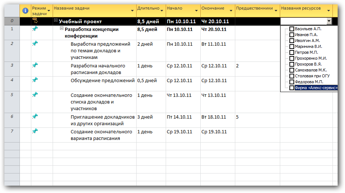Click the Начало column header

183,11
